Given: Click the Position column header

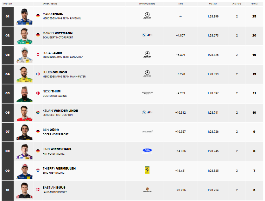Looking at the screenshot, I should [8, 3].
